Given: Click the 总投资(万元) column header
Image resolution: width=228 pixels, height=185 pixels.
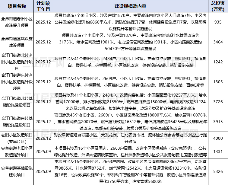Looking at the screenshot, I should [x=218, y=6].
